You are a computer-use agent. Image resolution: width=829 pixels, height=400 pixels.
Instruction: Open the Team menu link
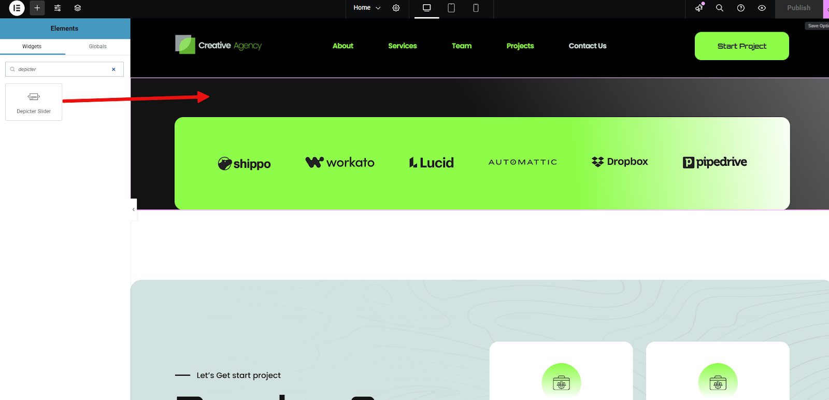click(x=462, y=46)
